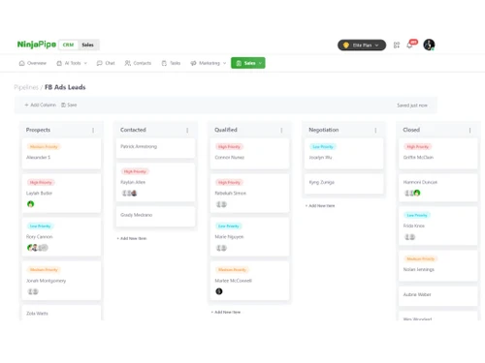Screen dimensions: 485x363
Task: Open the Rebekah Simon card
Action: 249,194
